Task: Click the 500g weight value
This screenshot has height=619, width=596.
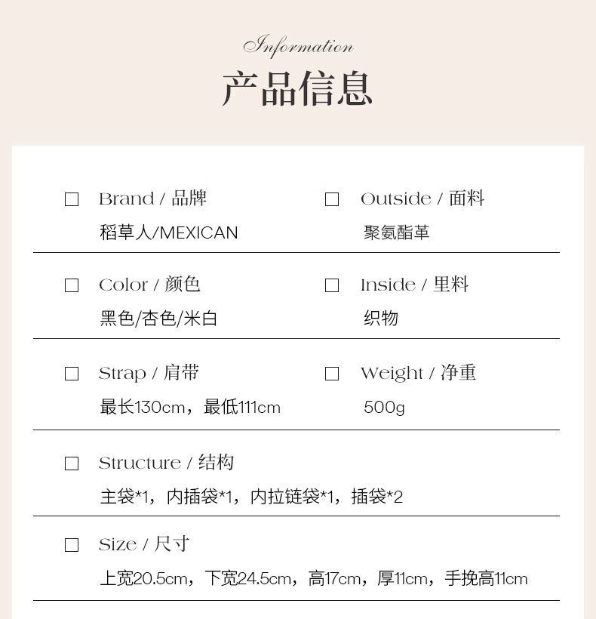Action: (x=384, y=408)
